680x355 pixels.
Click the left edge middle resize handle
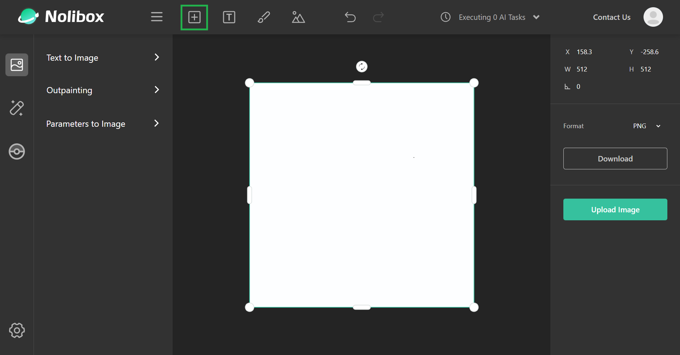click(250, 195)
